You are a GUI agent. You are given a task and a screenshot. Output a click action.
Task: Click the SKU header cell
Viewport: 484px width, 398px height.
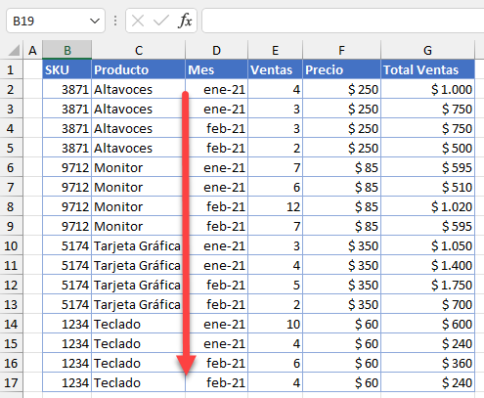[67, 69]
